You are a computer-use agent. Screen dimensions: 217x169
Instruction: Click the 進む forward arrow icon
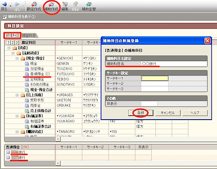point(17,4)
